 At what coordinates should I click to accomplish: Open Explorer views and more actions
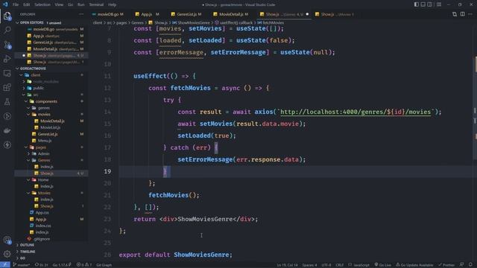pyautogui.click(x=81, y=14)
